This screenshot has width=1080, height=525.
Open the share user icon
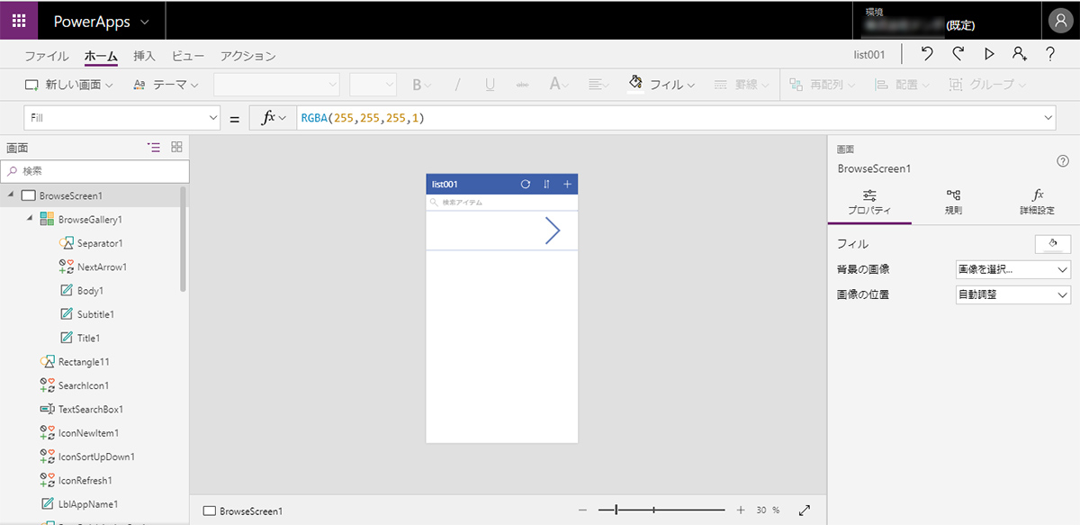click(1020, 55)
